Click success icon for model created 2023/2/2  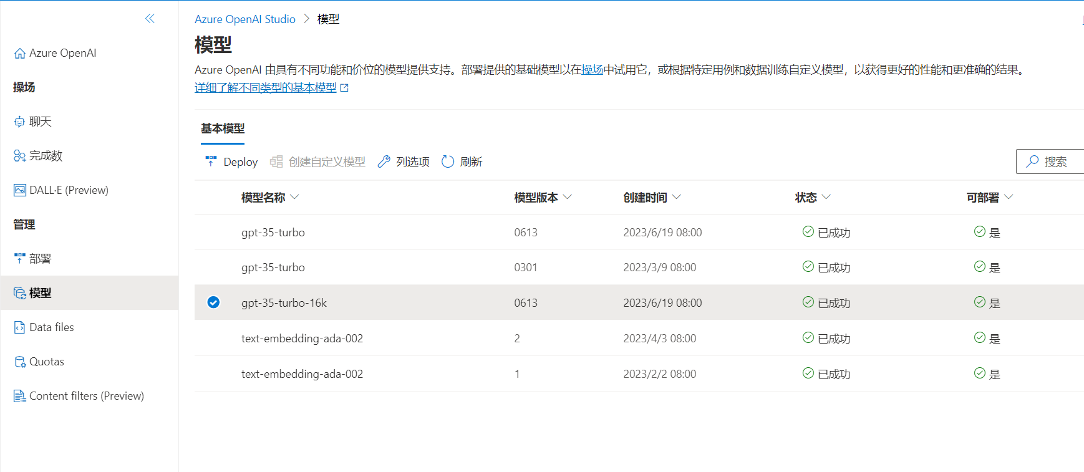[808, 373]
